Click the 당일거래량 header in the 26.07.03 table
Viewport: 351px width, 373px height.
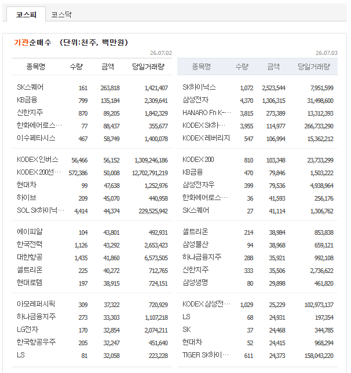[x=314, y=67]
